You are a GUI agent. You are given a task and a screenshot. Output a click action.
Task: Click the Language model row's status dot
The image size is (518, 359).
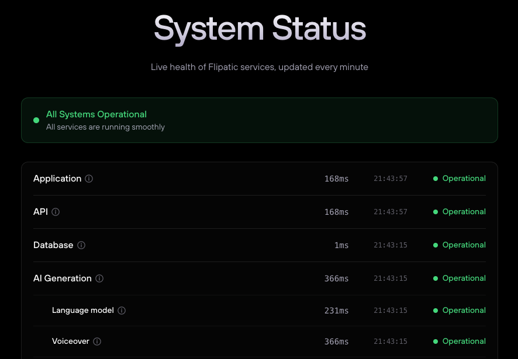[436, 311]
